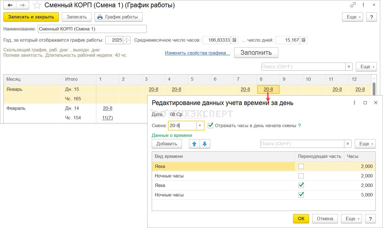
Task: Click 11(7) hours for February 1
Action: 108,118
